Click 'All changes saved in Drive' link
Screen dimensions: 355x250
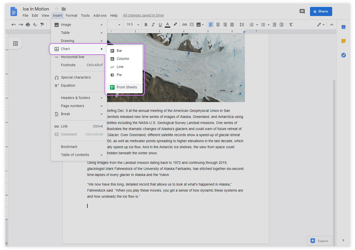[x=143, y=15]
